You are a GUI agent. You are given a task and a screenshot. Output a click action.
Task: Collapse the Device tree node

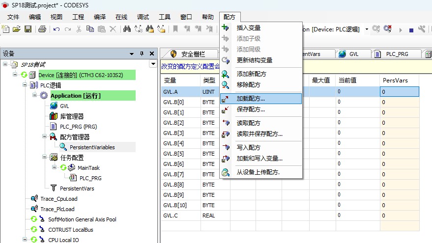click(15, 74)
